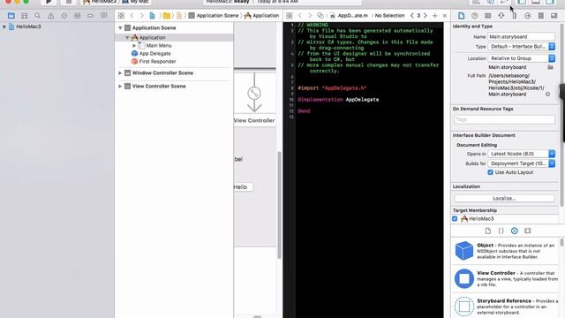565x318 pixels.
Task: Open the Location dropdown
Action: [522, 58]
